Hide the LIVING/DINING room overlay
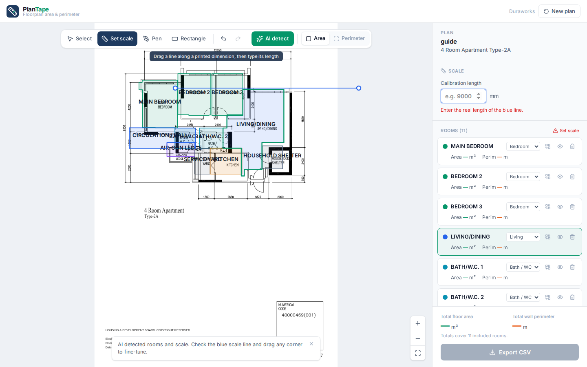 pyautogui.click(x=560, y=237)
